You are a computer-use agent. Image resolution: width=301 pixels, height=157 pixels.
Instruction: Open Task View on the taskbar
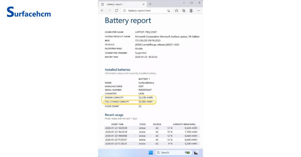click(x=196, y=153)
